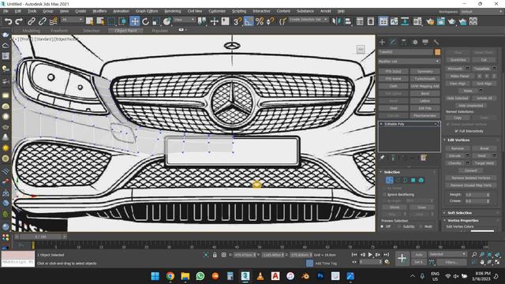Screen dimensions: 505x284
Task: Click the timeline frame slider at 0 / 100
Action: pos(40,237)
